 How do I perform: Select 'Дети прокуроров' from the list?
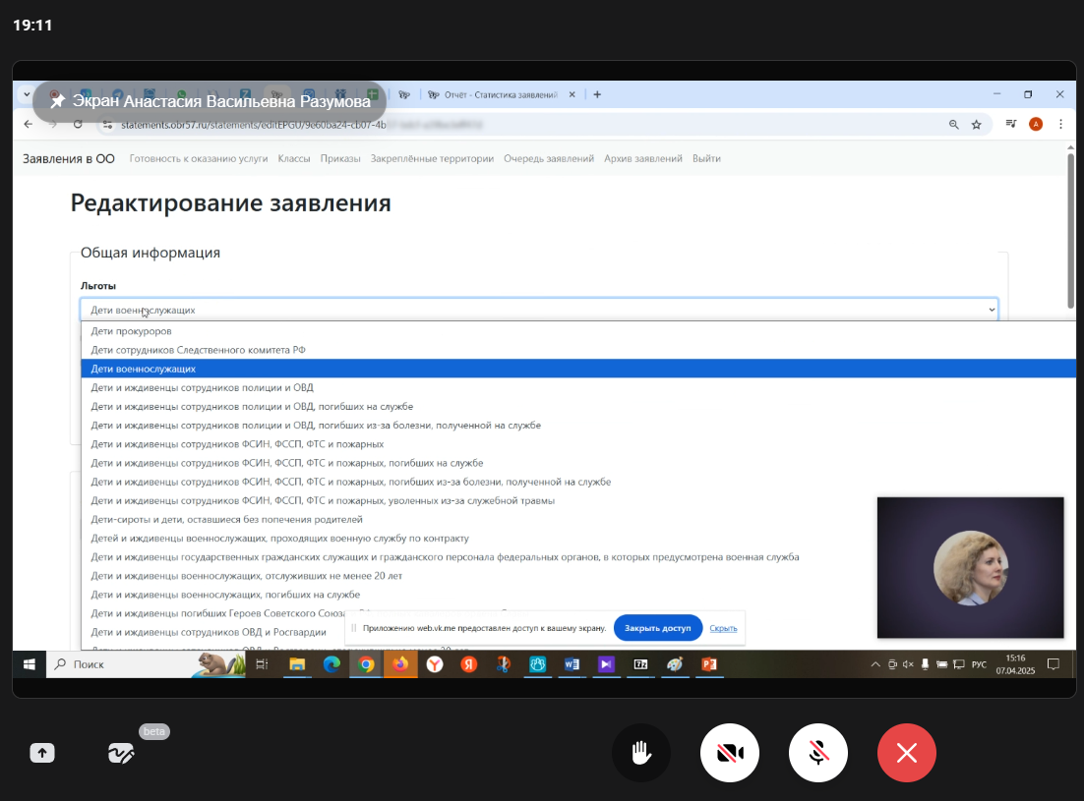pyautogui.click(x=132, y=331)
